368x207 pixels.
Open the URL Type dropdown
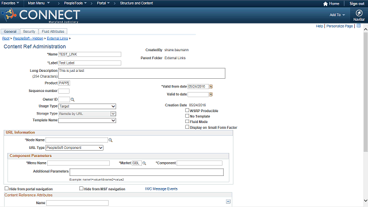point(74,148)
